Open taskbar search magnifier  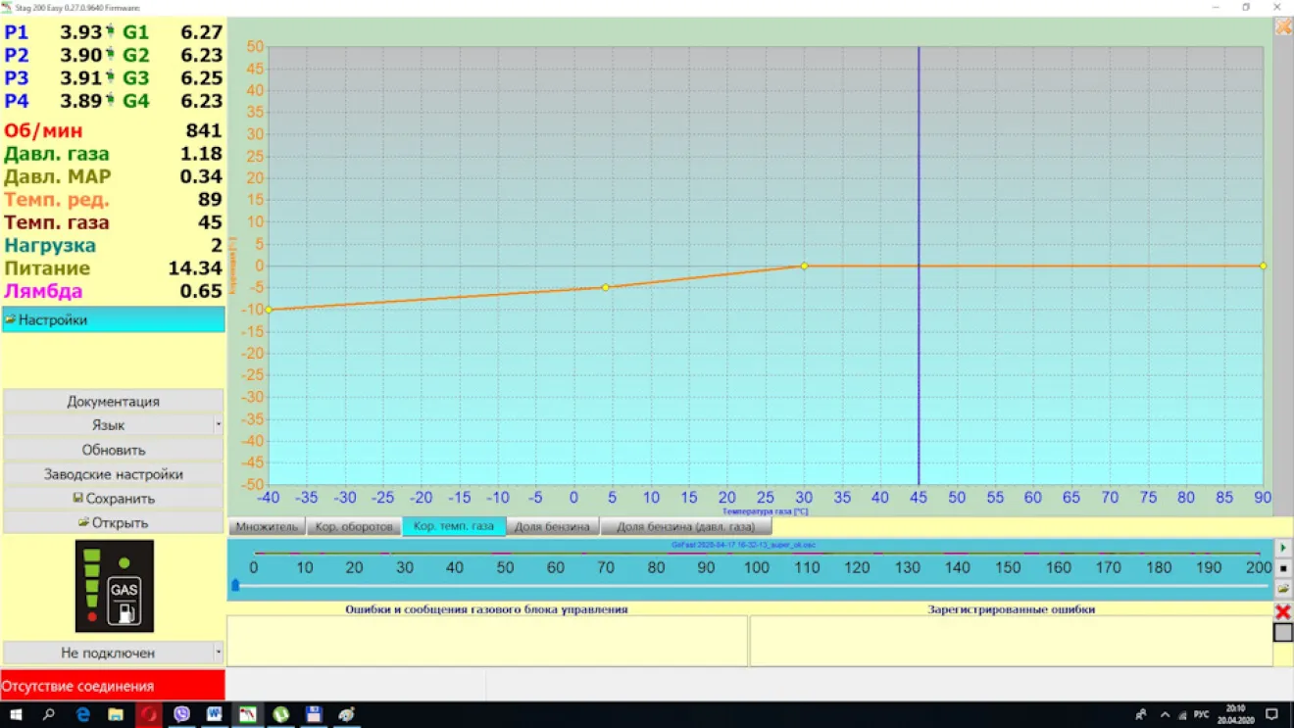(x=48, y=714)
